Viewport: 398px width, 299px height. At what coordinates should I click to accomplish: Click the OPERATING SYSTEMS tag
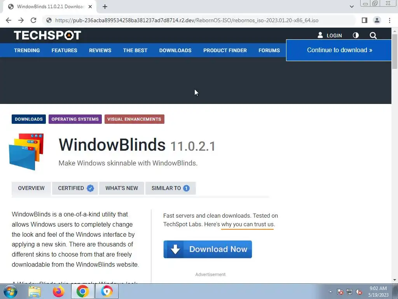[75, 119]
